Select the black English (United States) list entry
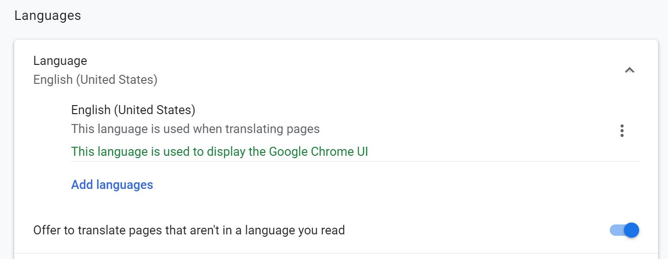Viewport: 668px width, 259px height. tap(133, 110)
